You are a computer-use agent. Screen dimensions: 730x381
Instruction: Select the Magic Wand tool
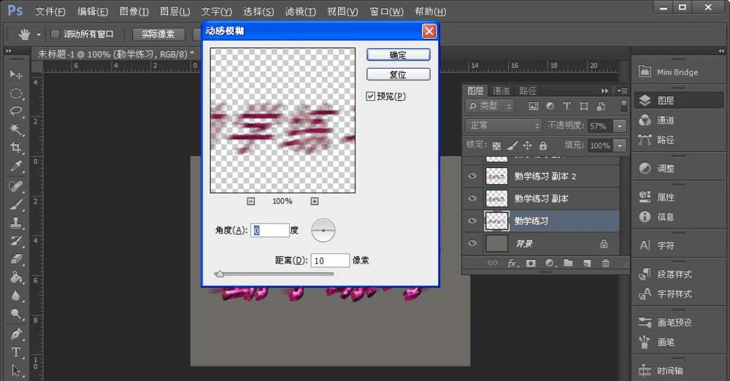click(16, 129)
